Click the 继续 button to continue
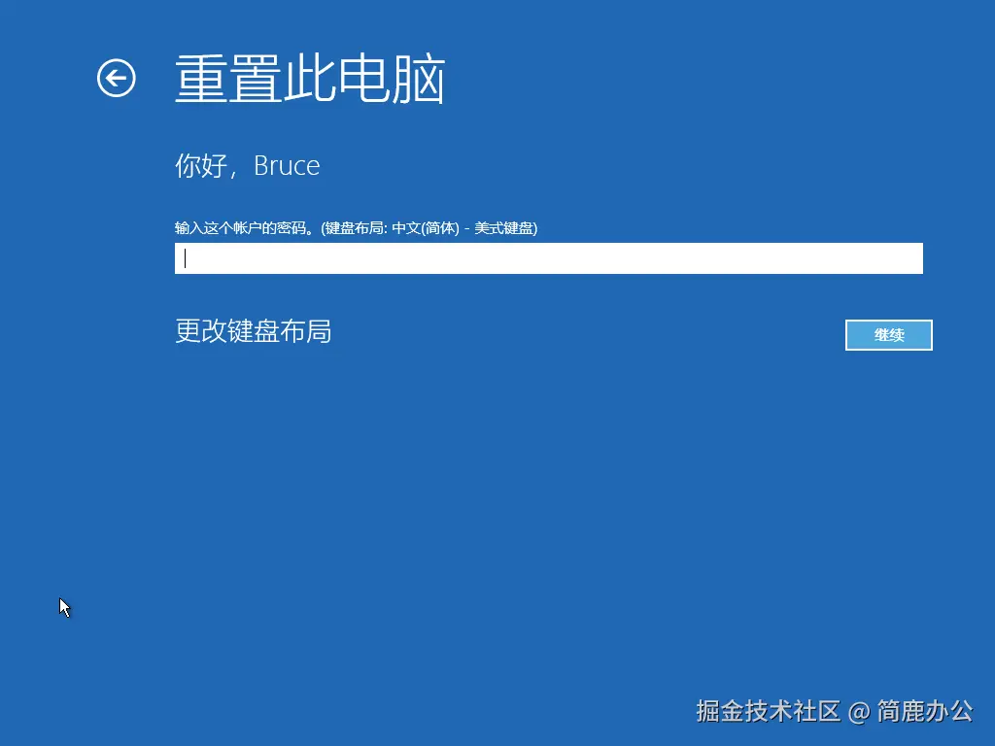The image size is (995, 746). click(887, 334)
